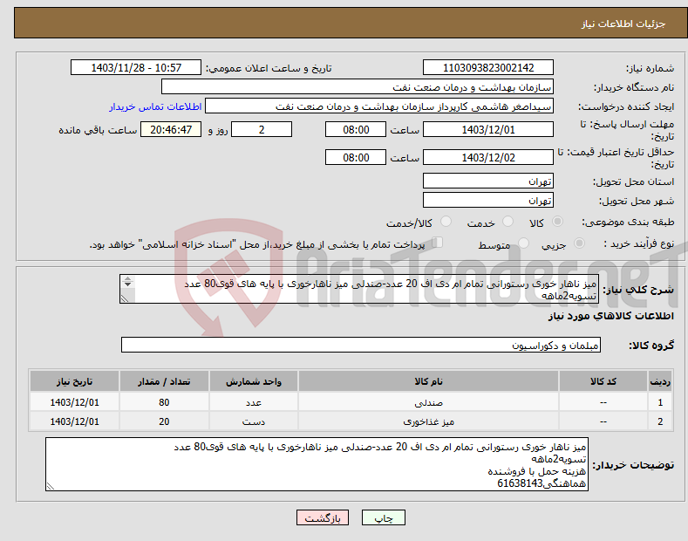Click the ردیف column header
The image size is (688, 541).
pos(659,381)
